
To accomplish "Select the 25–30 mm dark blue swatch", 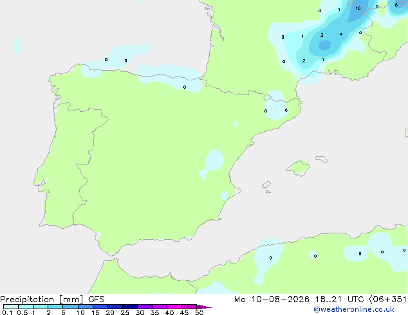I will click(x=129, y=307).
